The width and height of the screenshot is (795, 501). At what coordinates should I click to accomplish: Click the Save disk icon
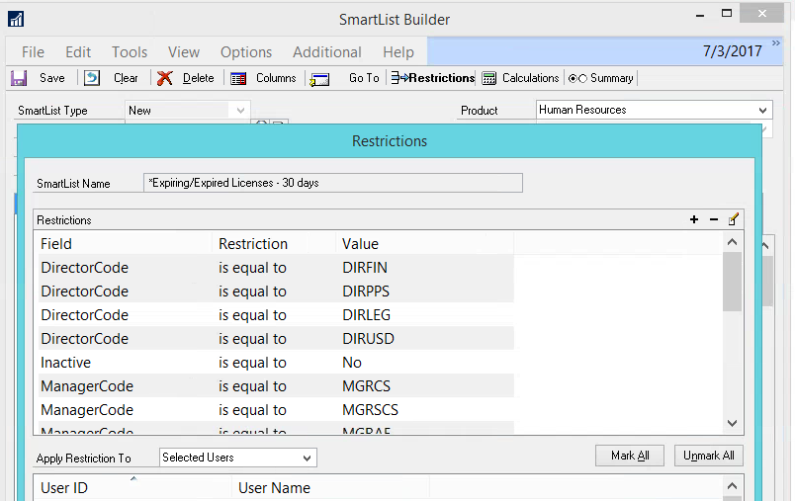tap(19, 78)
